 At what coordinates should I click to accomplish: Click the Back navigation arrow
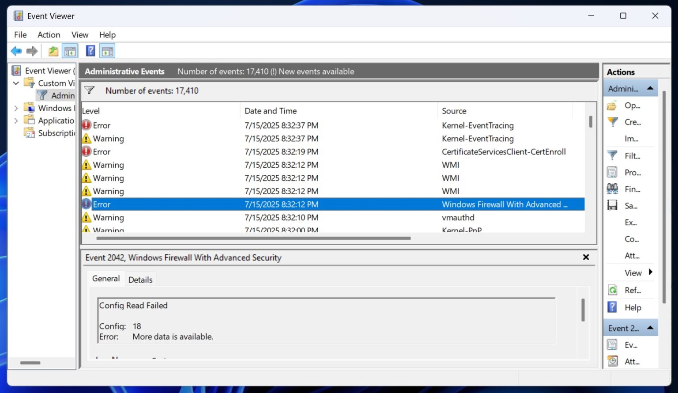pyautogui.click(x=16, y=50)
